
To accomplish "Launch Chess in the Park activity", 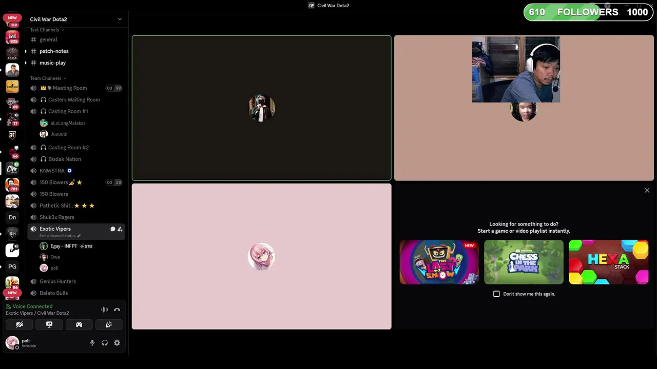I will [524, 262].
